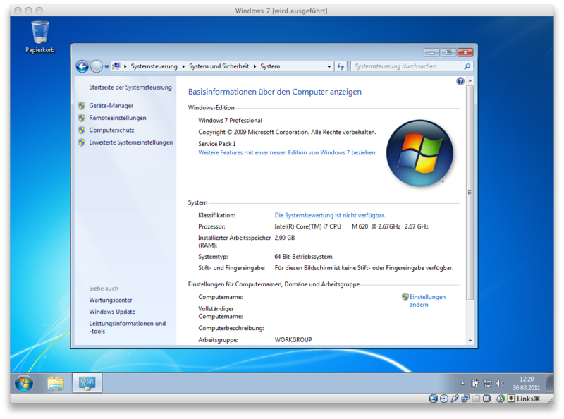Click the power plug tray icon
Viewport: 564px width, 419px height.
(474, 384)
